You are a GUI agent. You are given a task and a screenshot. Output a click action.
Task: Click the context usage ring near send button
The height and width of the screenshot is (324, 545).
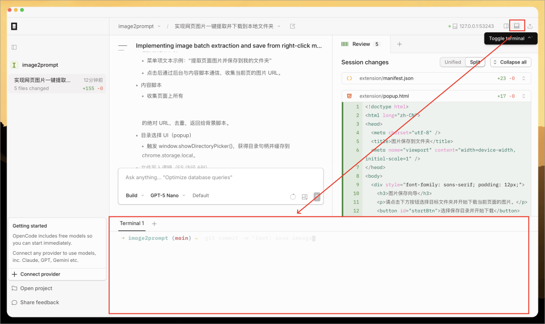point(293,196)
